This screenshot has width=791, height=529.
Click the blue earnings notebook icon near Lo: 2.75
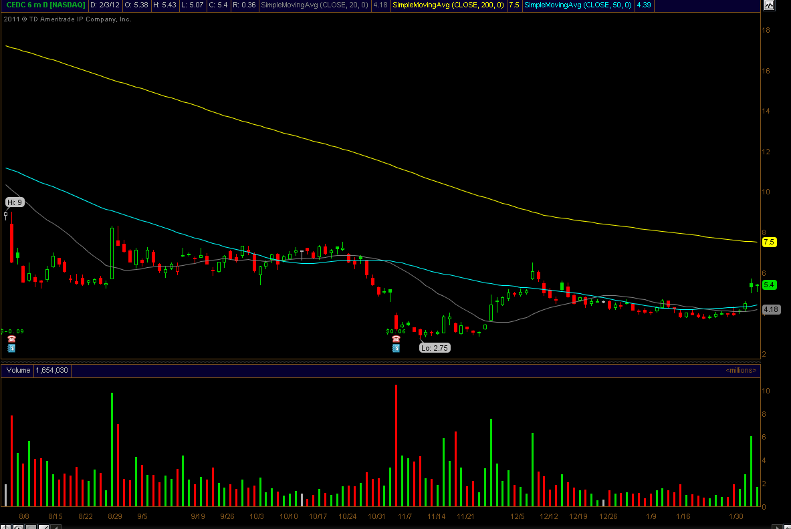395,348
